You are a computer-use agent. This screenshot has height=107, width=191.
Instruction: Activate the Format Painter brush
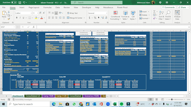[9, 19]
